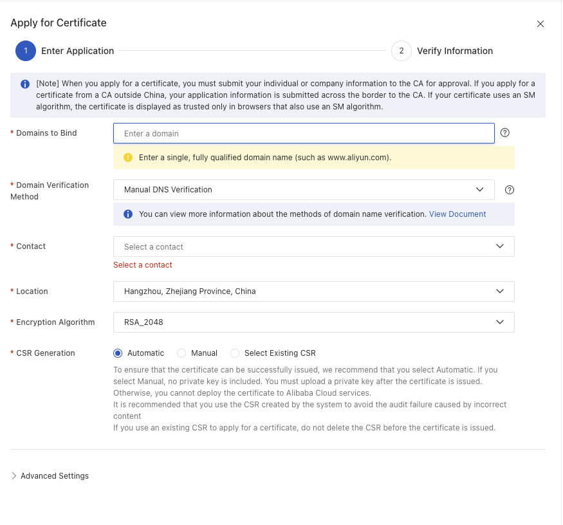Click help icon beside Domain Verification Method
Image resolution: width=563 pixels, height=525 pixels.
[x=510, y=190]
